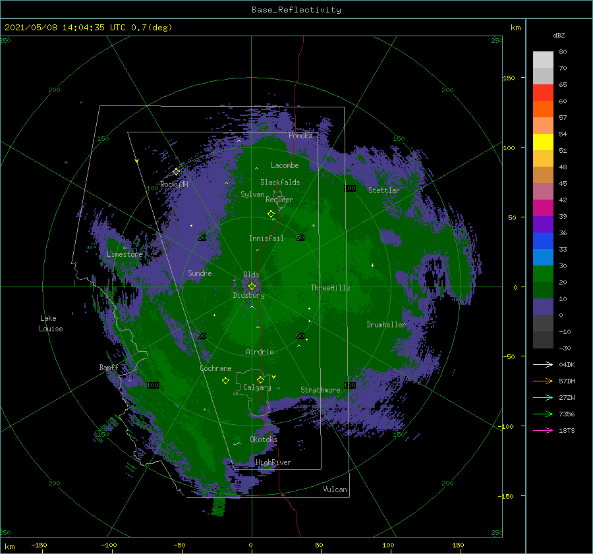Click the Lake Louise label
The image size is (593, 554).
pyautogui.click(x=51, y=323)
